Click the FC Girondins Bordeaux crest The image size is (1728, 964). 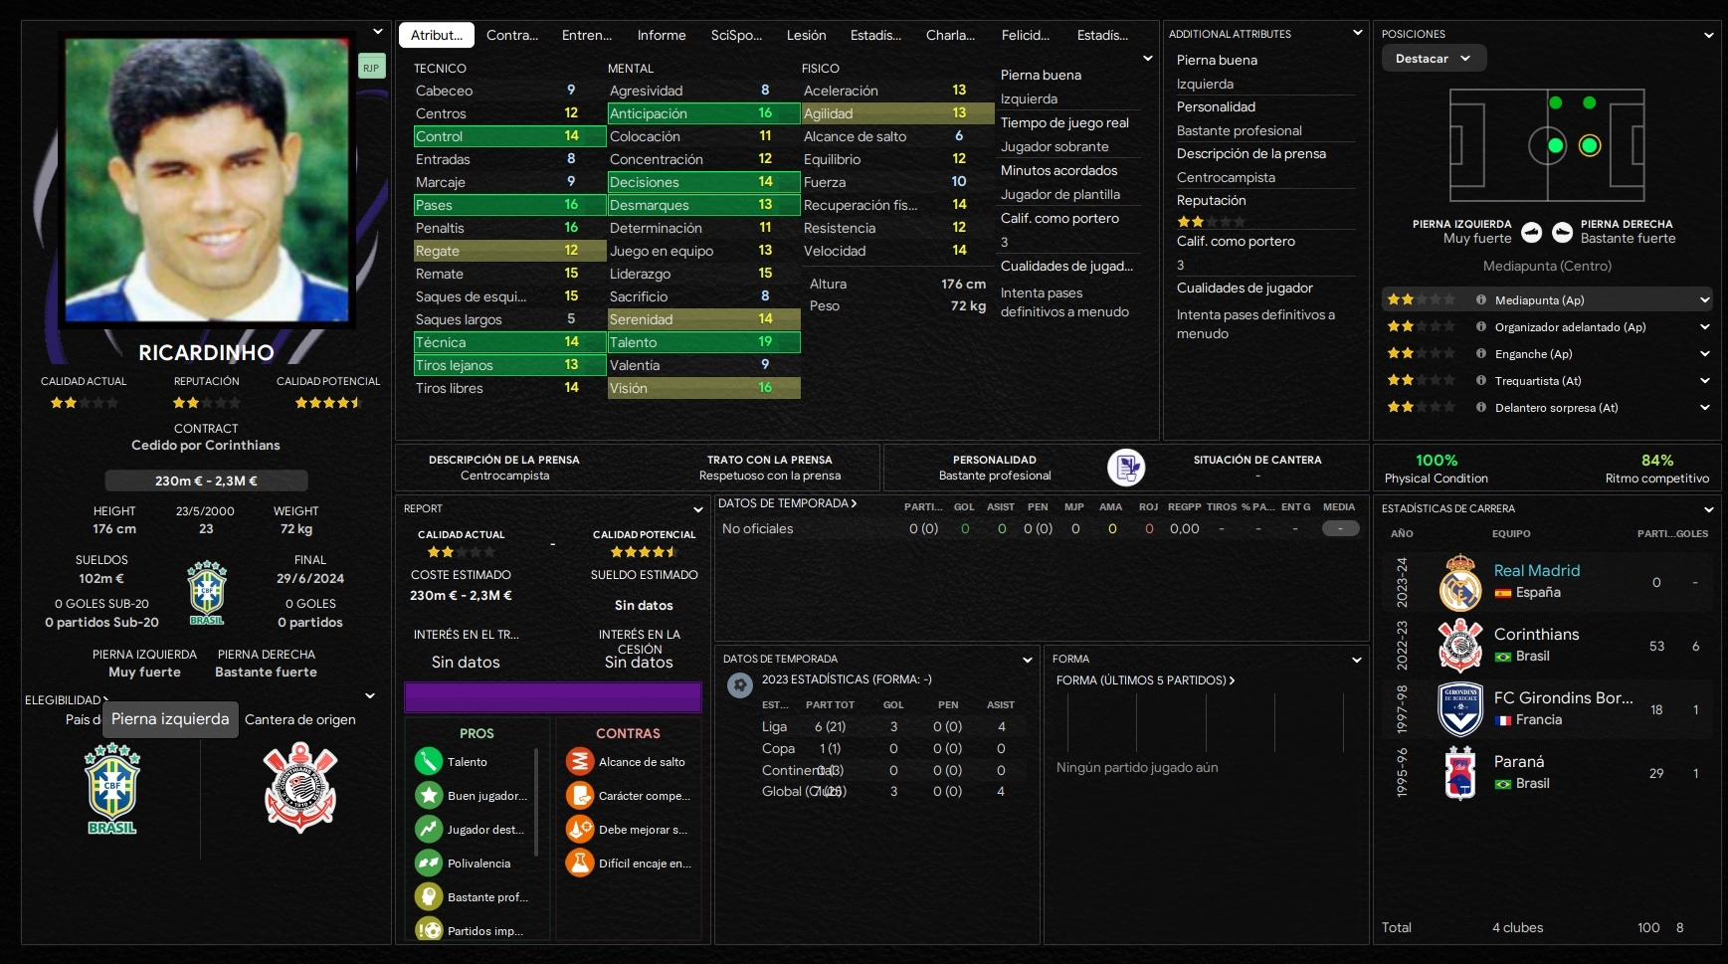click(1460, 709)
